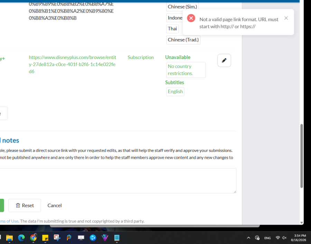
Task: Click the Chinese (Sim.) subtitle tag
Action: click(182, 7)
